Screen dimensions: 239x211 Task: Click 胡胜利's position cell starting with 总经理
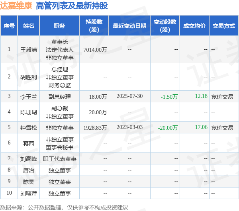tap(60, 77)
